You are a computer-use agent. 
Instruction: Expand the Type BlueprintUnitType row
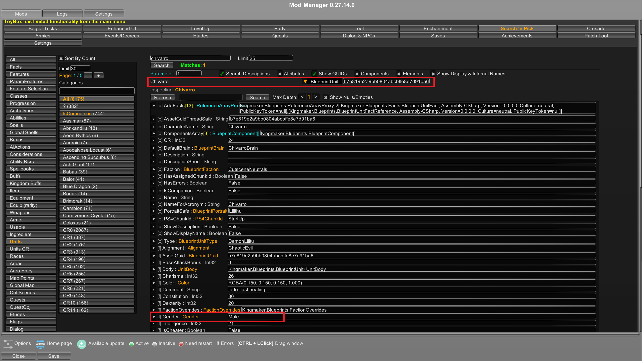[x=154, y=241]
